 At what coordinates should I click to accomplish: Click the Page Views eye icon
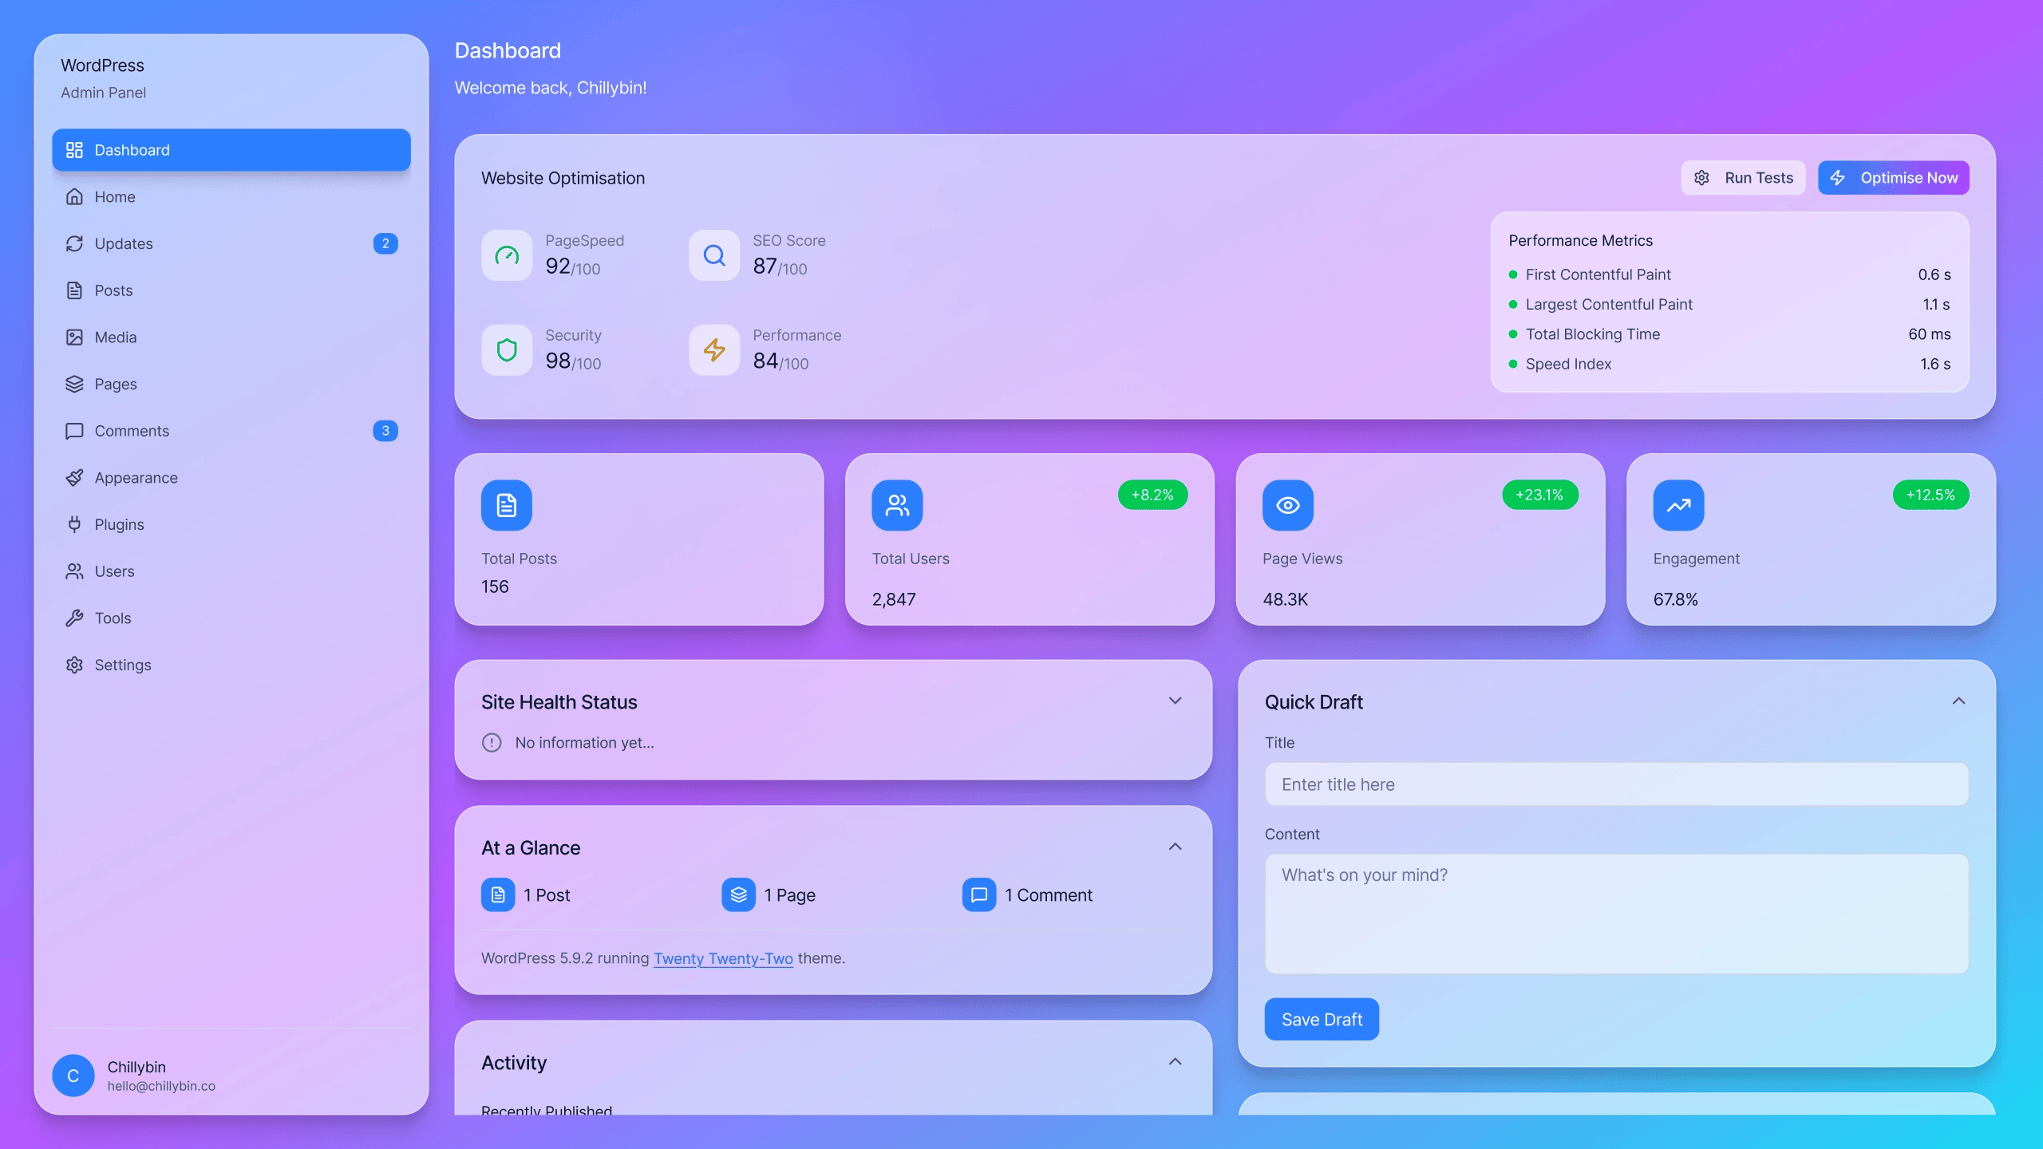(1286, 505)
